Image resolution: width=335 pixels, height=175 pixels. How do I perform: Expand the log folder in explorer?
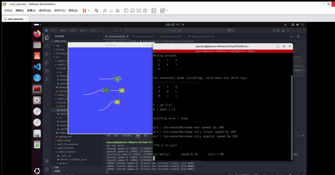click(58, 45)
